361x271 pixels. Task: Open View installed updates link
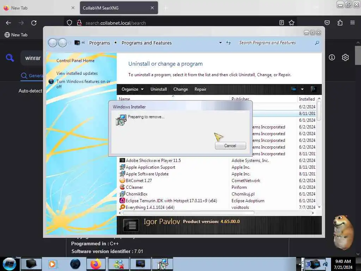pos(77,73)
